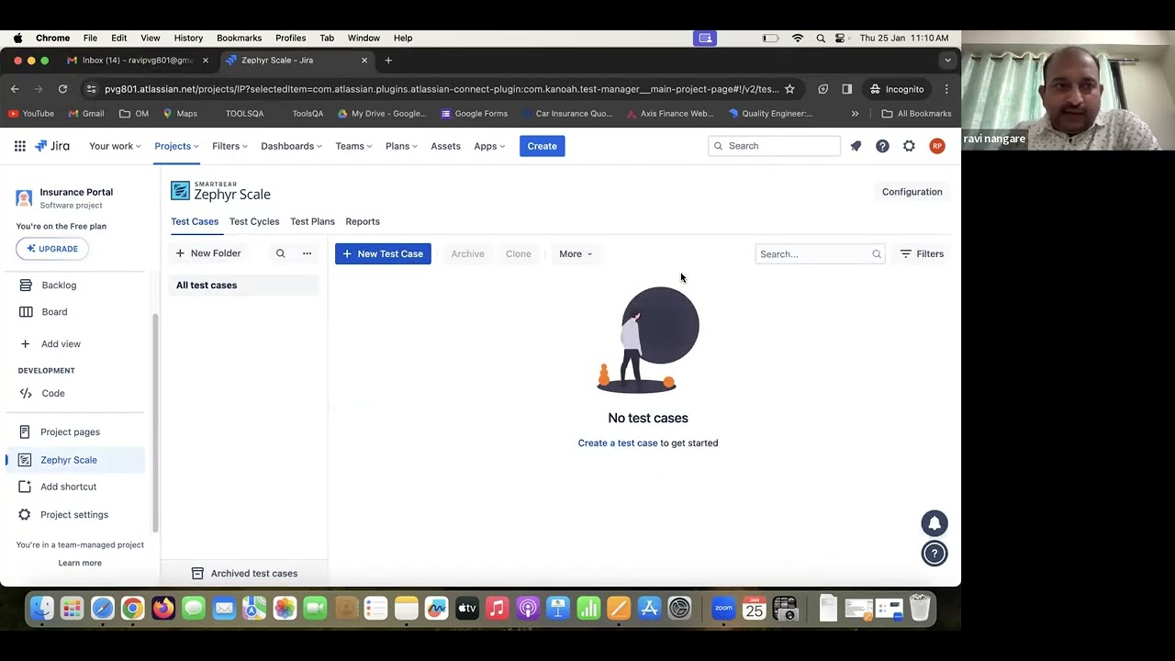Open Google Chrome from the dock
The width and height of the screenshot is (1175, 661).
coord(132,608)
